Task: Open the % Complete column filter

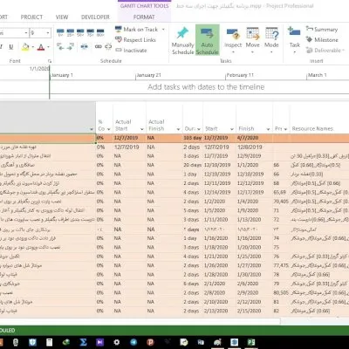Action: coord(108,129)
